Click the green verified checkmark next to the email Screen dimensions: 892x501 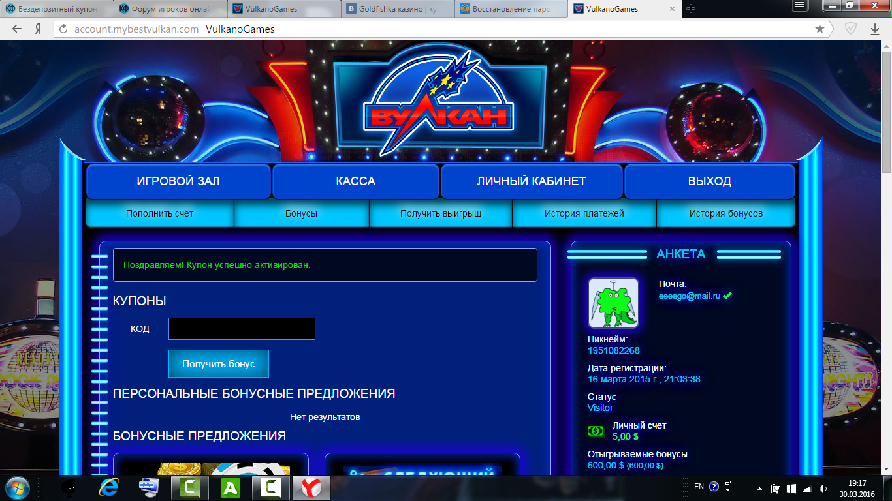tap(727, 296)
